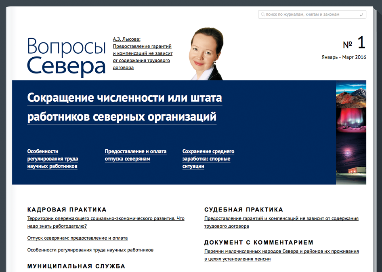Screen dimensions: 382x272
Task: Select the aurora borealis thumbnail
Action: pyautogui.click(x=351, y=120)
